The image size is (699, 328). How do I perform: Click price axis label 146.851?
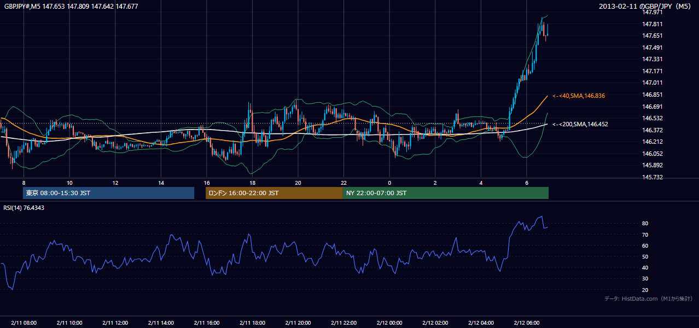click(x=652, y=95)
